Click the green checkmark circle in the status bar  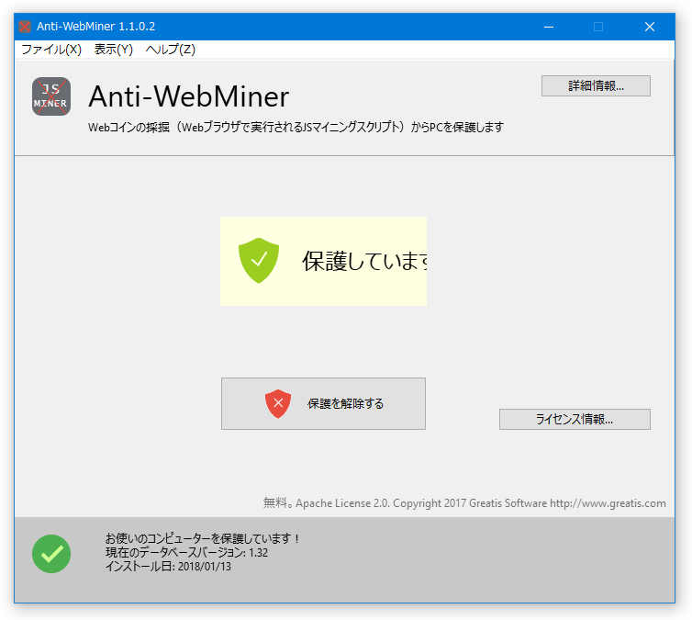51,554
